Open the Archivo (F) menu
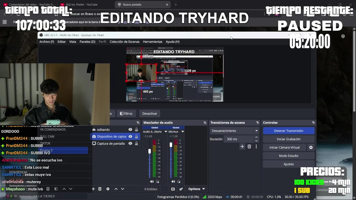The image size is (356, 200). click(47, 42)
